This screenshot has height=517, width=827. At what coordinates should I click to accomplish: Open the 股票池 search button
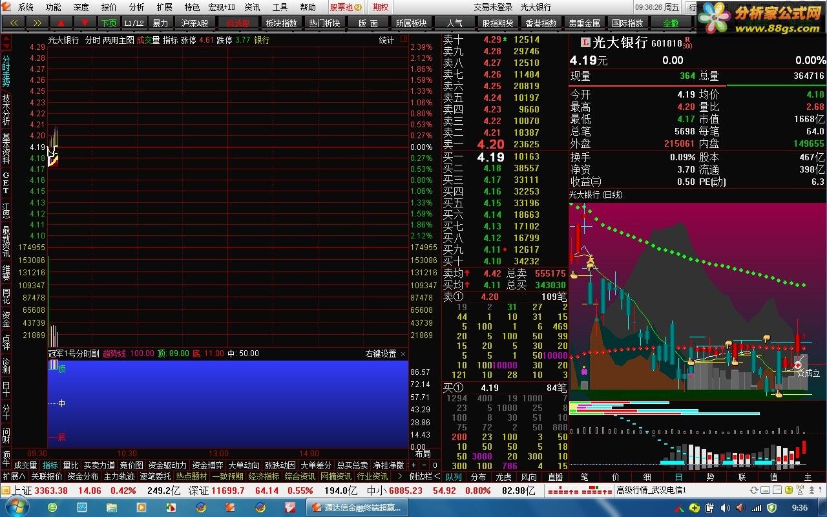tap(345, 7)
